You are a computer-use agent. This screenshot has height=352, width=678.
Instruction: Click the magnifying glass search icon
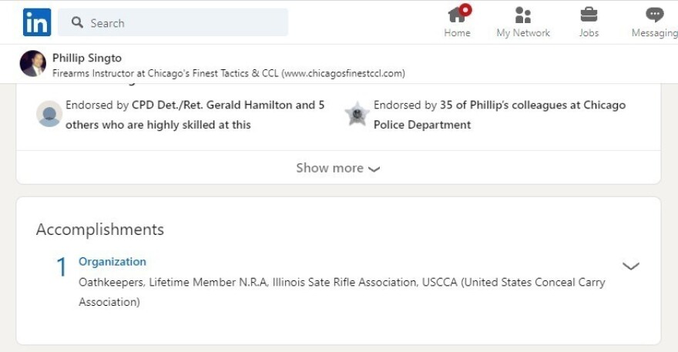[77, 23]
